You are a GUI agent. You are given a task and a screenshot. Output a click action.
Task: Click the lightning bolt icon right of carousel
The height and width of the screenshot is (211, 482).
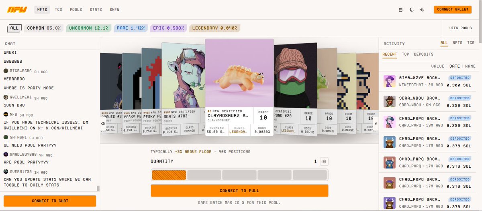tap(376, 124)
